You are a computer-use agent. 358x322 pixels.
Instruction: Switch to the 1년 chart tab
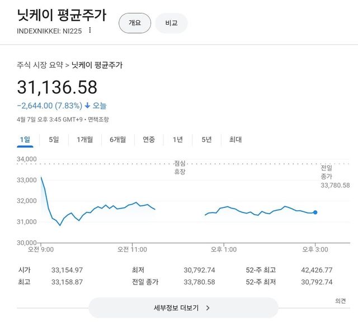[178, 139]
